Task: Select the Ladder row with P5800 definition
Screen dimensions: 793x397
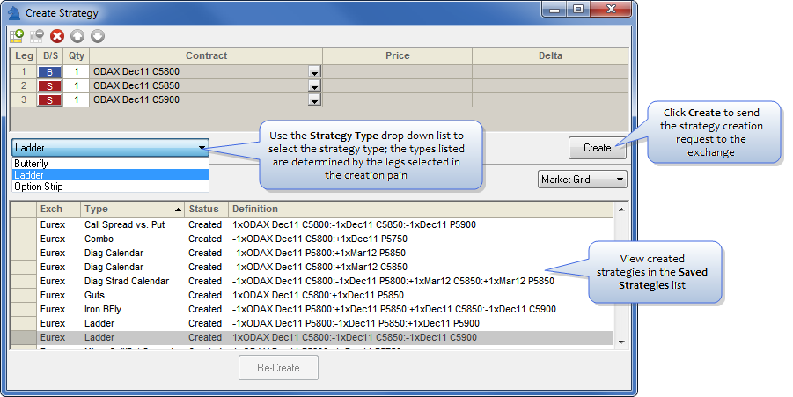Action: point(312,324)
